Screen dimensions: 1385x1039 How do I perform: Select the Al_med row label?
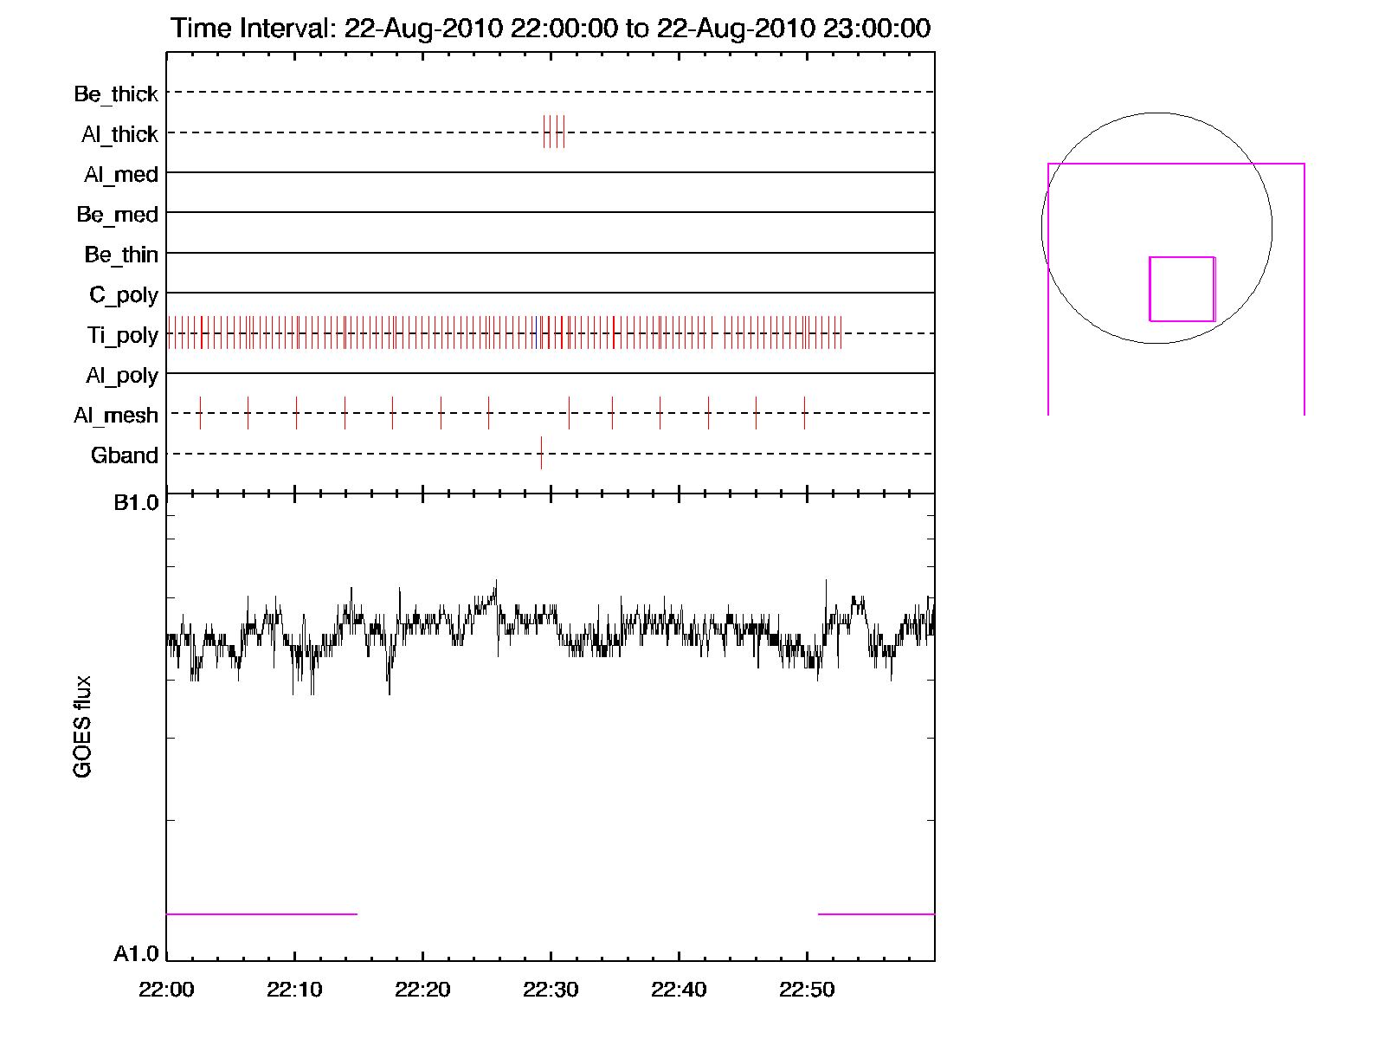pos(121,175)
